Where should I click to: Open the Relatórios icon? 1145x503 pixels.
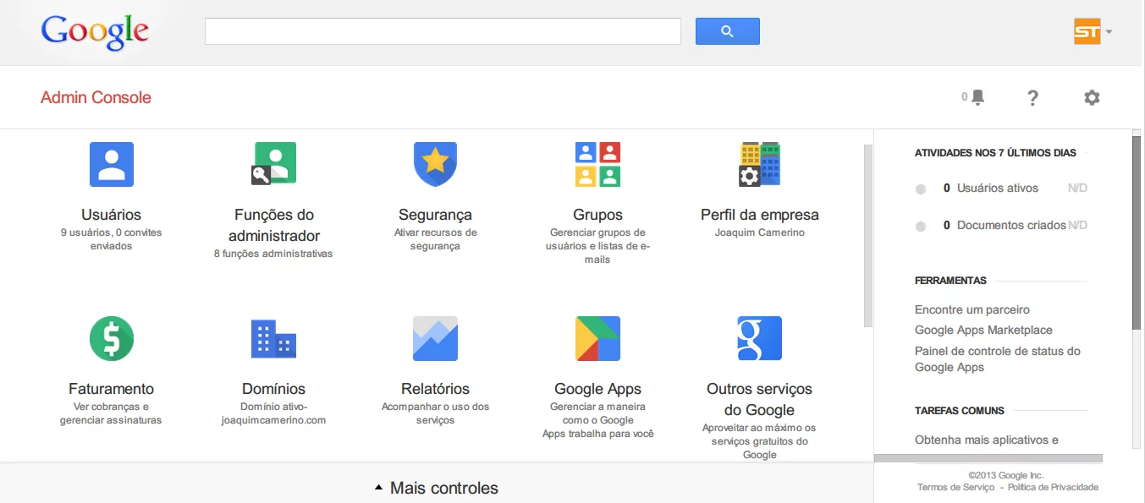click(x=434, y=338)
